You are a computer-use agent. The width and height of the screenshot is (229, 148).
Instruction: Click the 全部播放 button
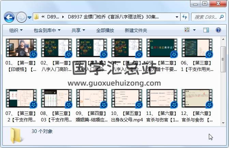pyautogui.click(x=105, y=30)
